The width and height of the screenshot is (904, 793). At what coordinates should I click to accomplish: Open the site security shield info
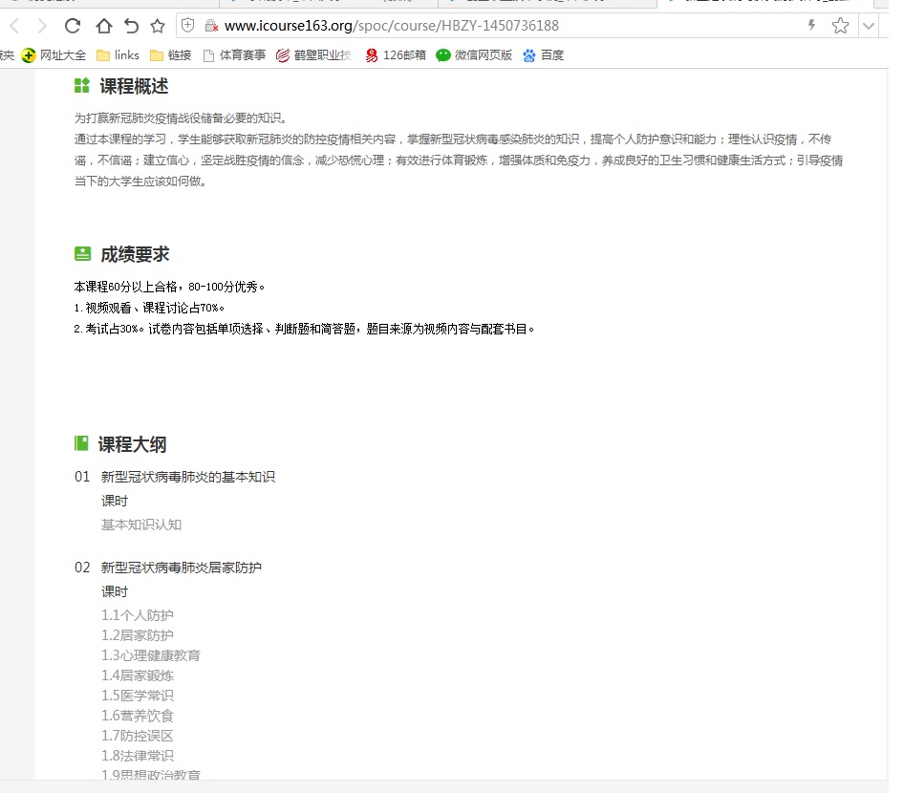coord(188,26)
